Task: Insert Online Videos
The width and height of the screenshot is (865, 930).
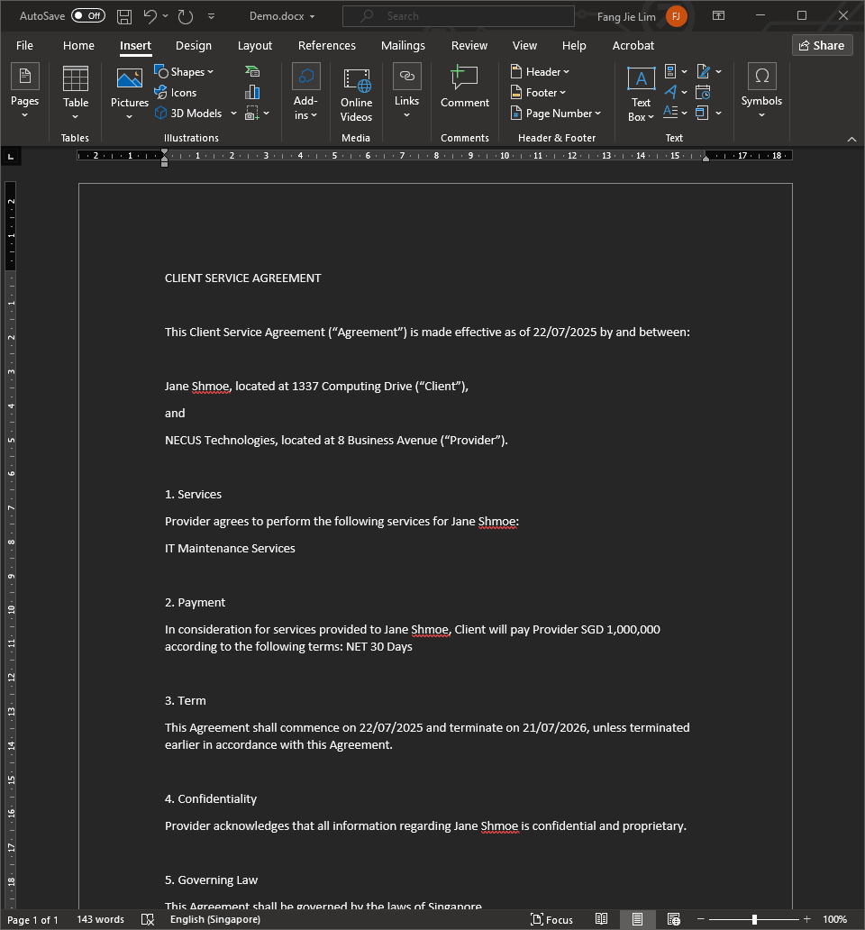Action: point(356,94)
